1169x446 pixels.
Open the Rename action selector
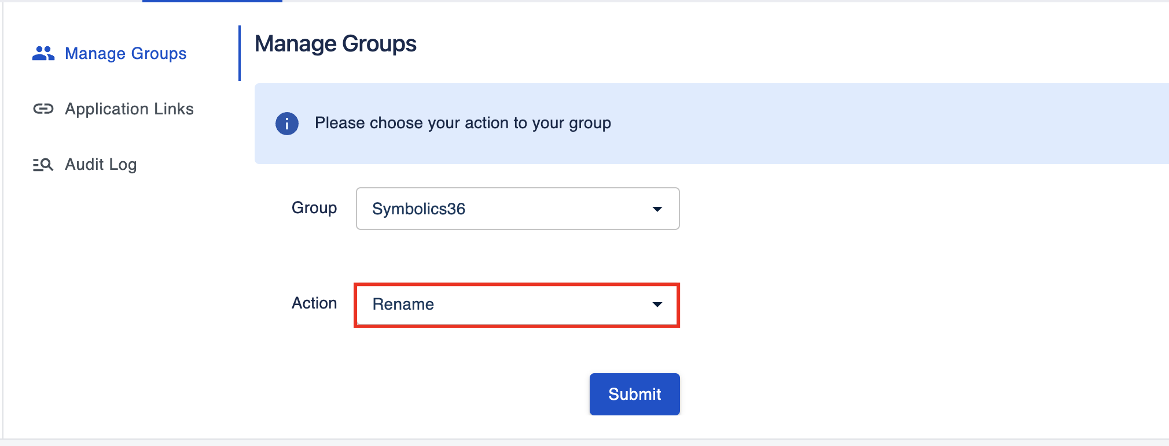(516, 305)
